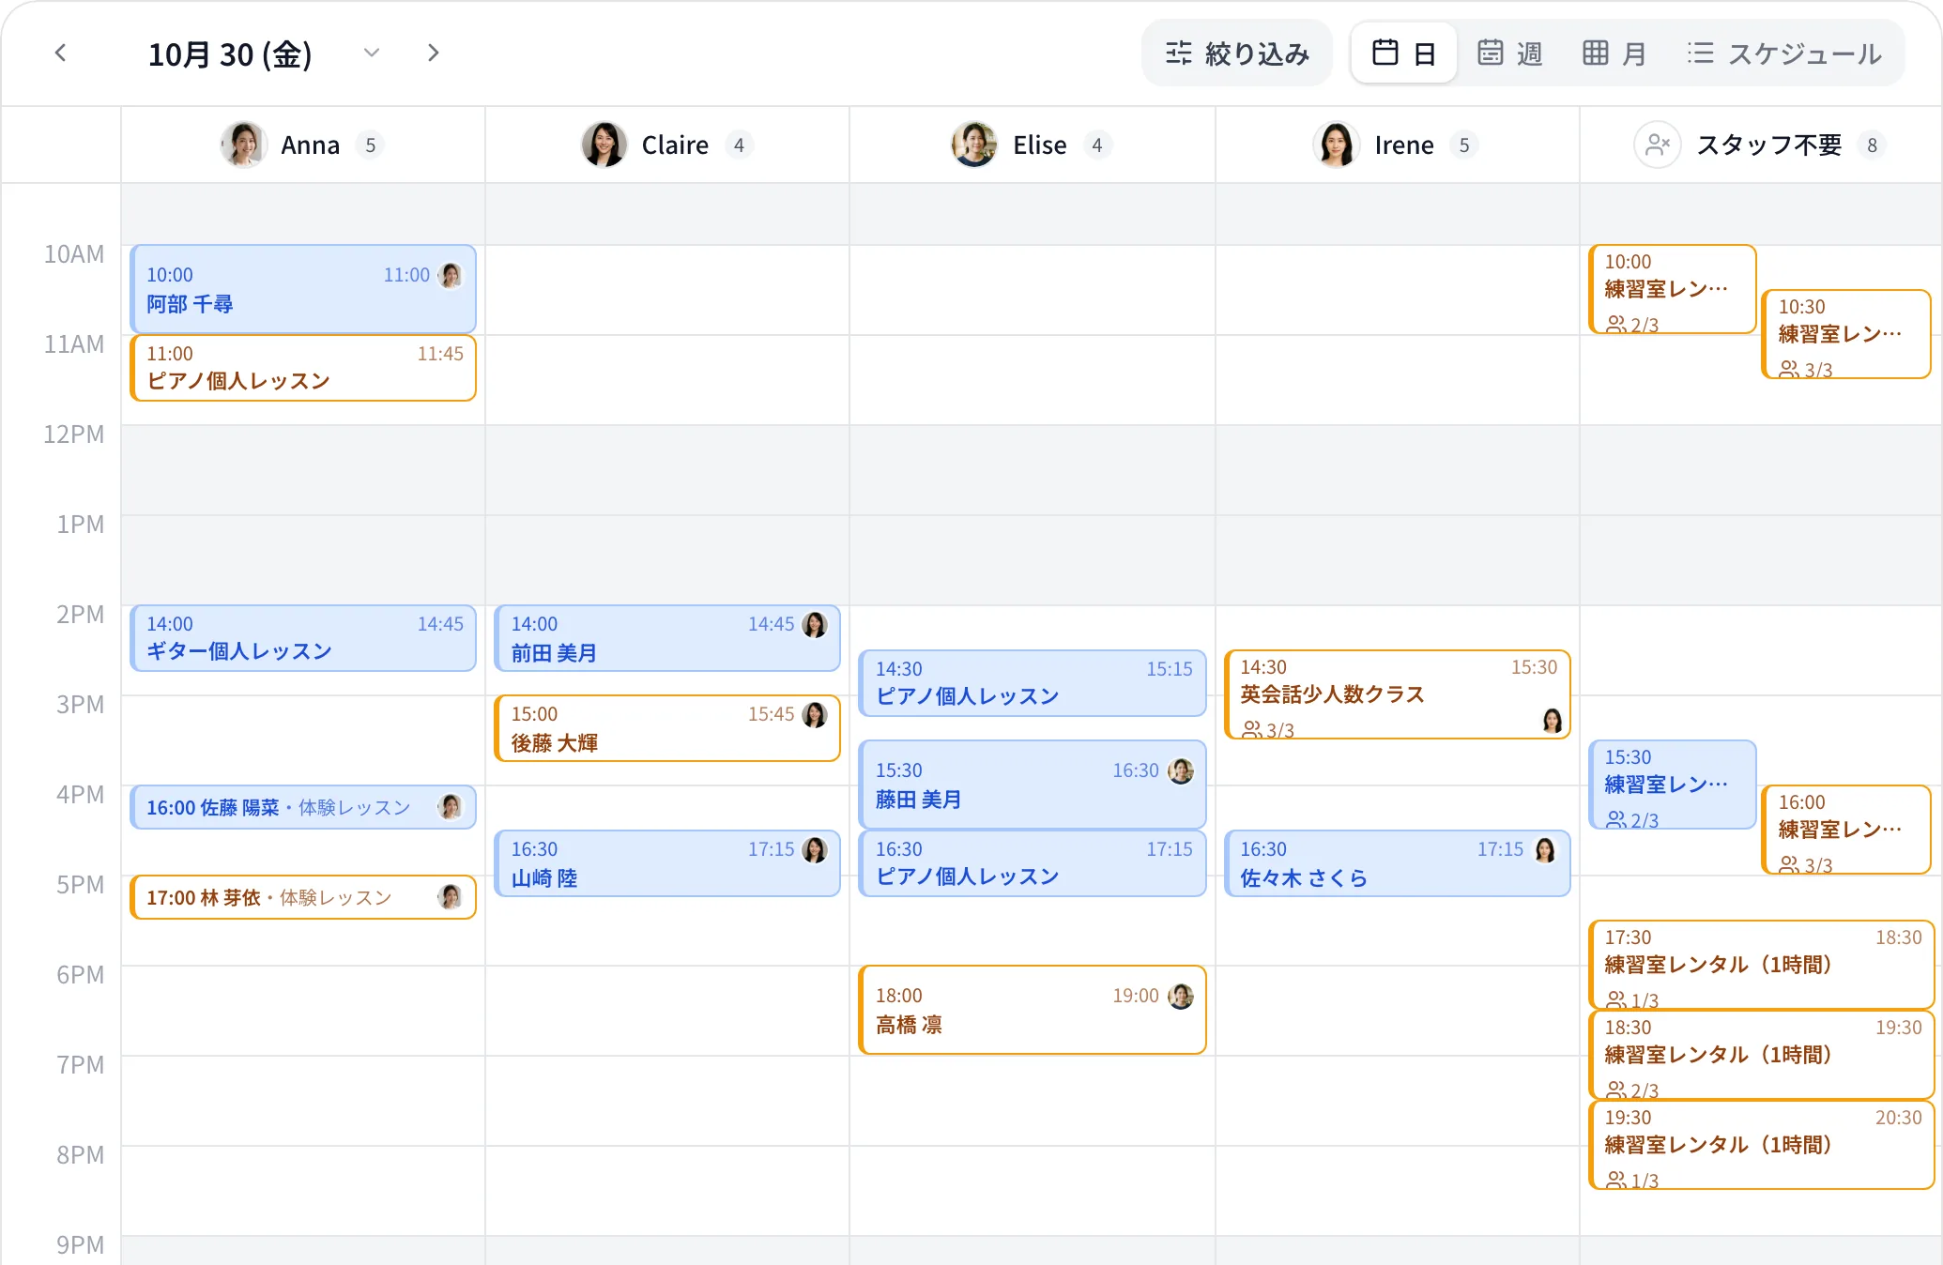Switch to 月 month view tab
Viewport: 1943px width, 1265px height.
[x=1614, y=53]
